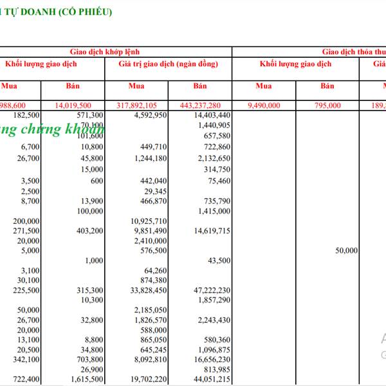Click cell 45,800
This screenshot has width=386, height=386.
[x=92, y=158]
